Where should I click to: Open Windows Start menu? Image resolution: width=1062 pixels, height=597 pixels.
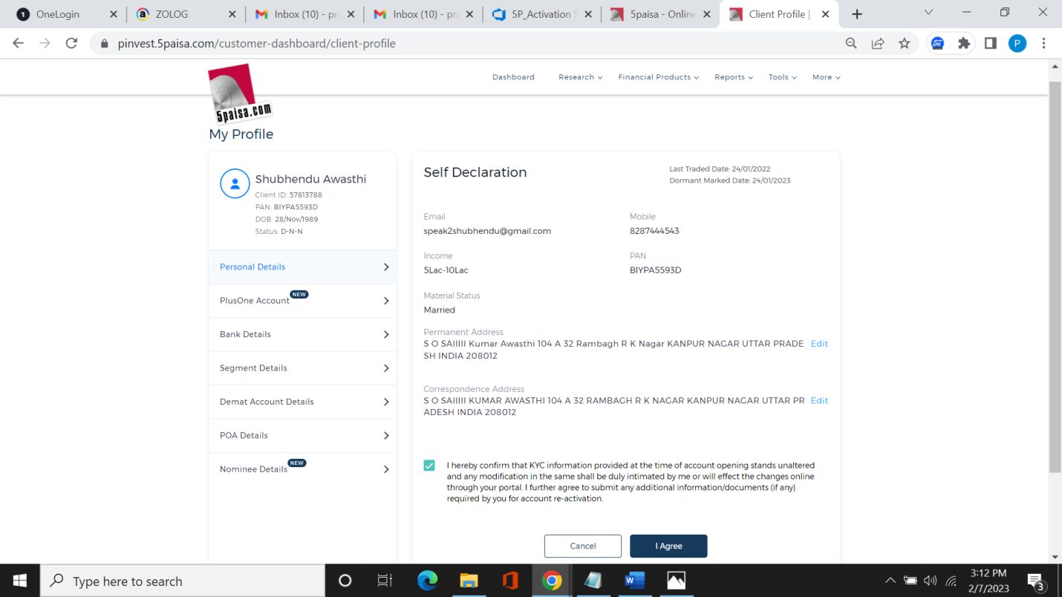pos(20,581)
